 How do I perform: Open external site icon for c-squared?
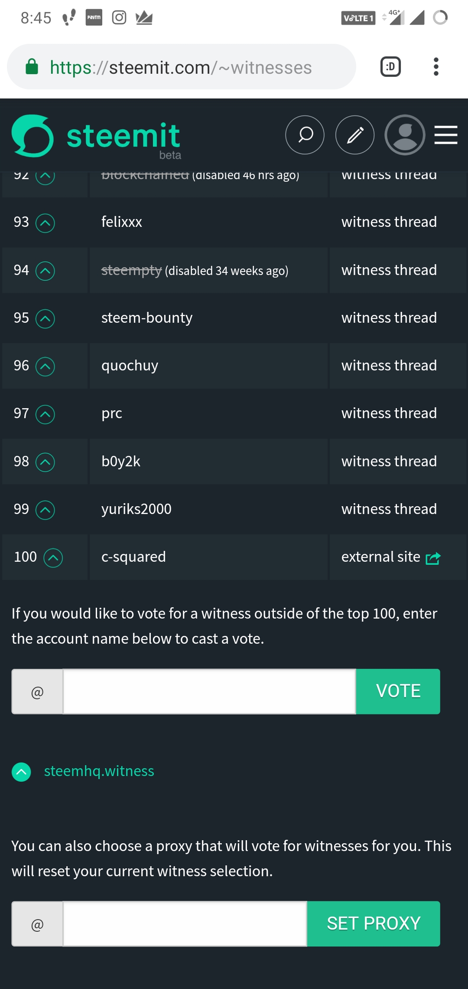coord(433,558)
